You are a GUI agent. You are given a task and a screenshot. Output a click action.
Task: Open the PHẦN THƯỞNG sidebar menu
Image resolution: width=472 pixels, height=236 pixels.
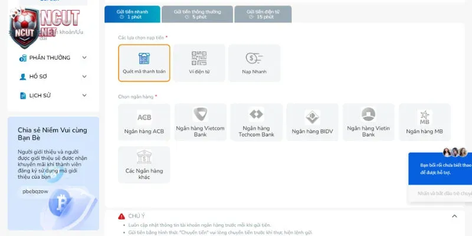coord(53,57)
